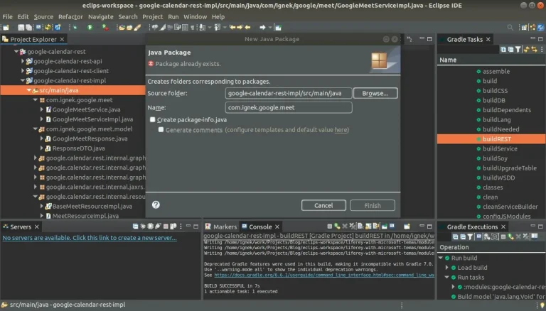
Task: Open the Servers view menu dots
Action: (x=181, y=227)
